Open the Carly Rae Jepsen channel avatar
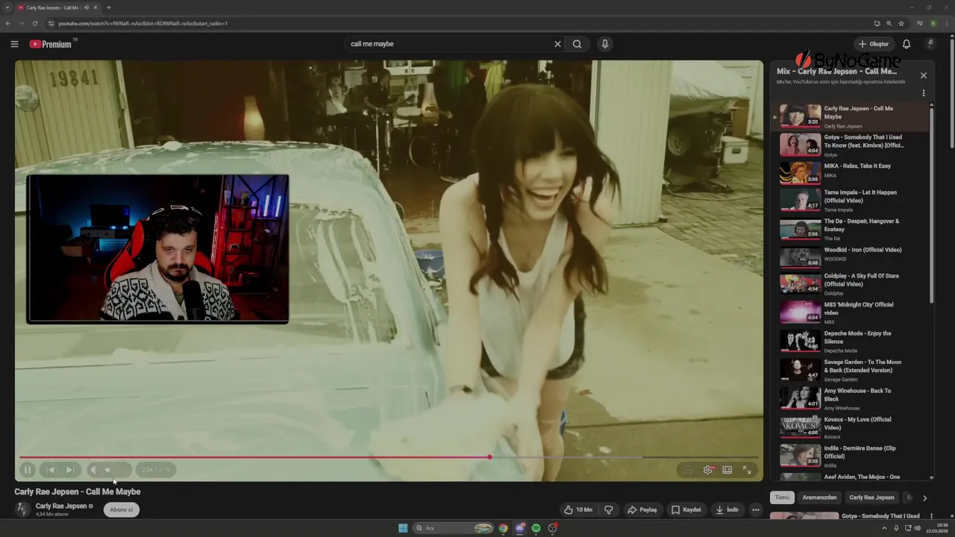The height and width of the screenshot is (537, 955). coord(22,509)
